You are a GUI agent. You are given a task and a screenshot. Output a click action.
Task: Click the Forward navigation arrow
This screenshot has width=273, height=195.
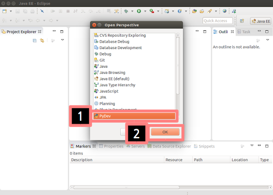[51, 20]
